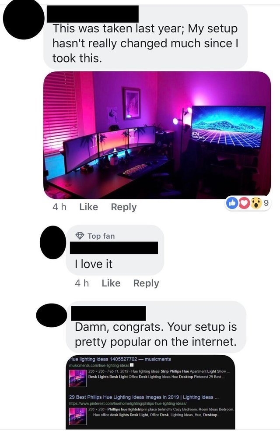
Task: Like the "I love it" comment
Action: (x=111, y=283)
